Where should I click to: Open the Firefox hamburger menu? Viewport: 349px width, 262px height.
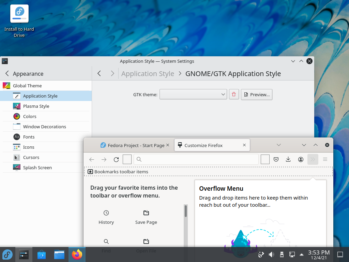click(325, 159)
